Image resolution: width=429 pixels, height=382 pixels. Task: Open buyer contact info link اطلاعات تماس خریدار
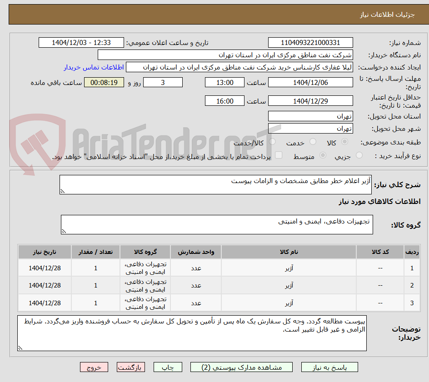94,67
